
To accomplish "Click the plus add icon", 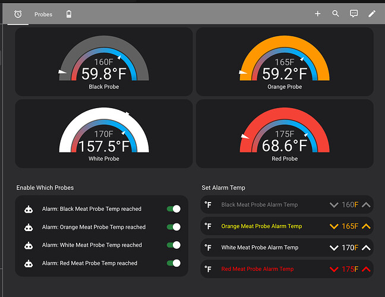I will (318, 14).
